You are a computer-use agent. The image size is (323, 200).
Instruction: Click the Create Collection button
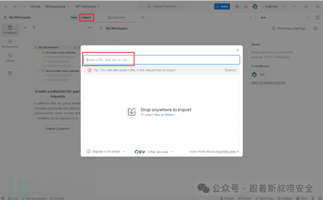pos(57,129)
